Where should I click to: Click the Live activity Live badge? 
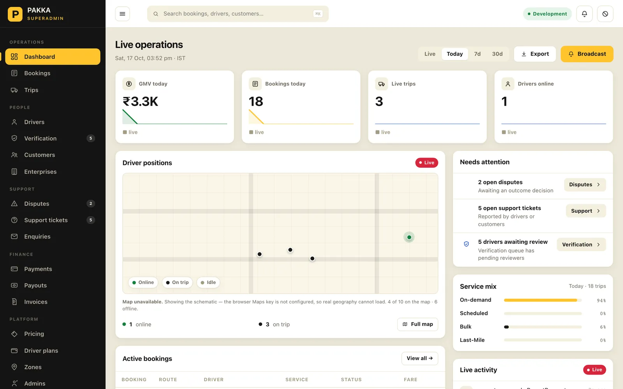pos(594,370)
